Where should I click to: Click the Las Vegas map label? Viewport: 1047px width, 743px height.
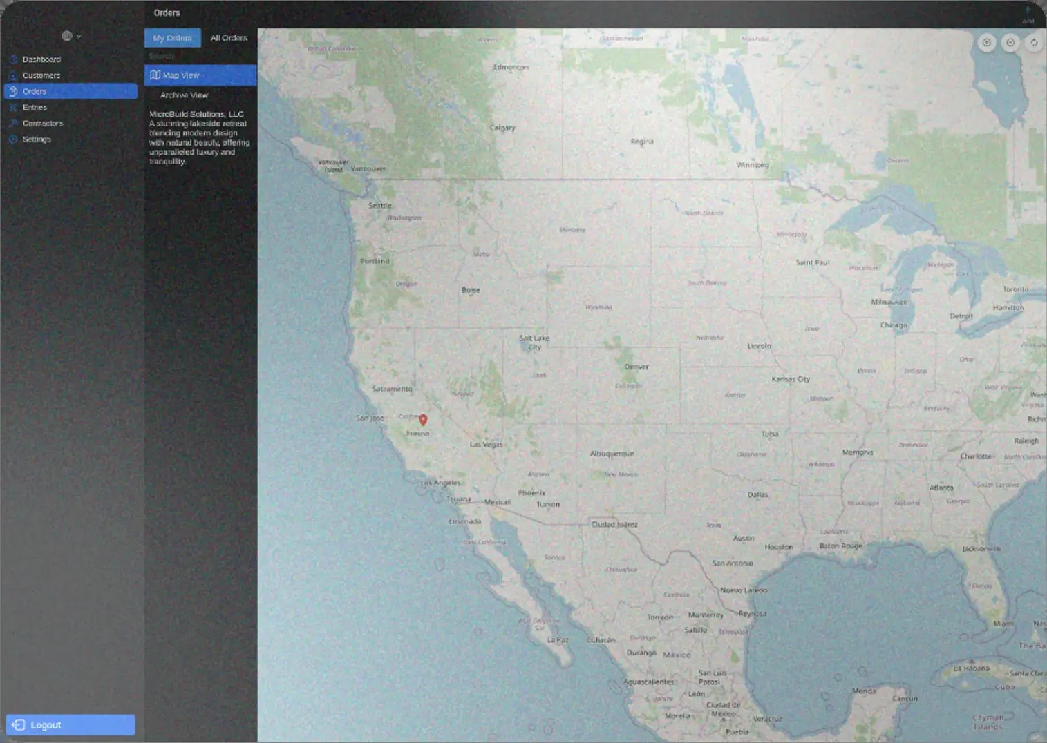coord(487,444)
